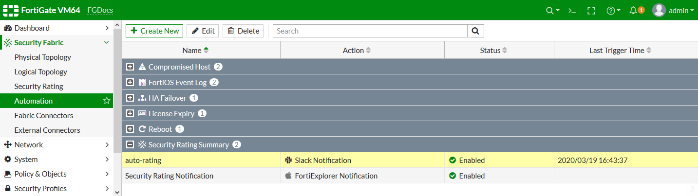This screenshot has height=196, width=698.
Task: Click the Dashboard gauge icon
Action: (8, 28)
